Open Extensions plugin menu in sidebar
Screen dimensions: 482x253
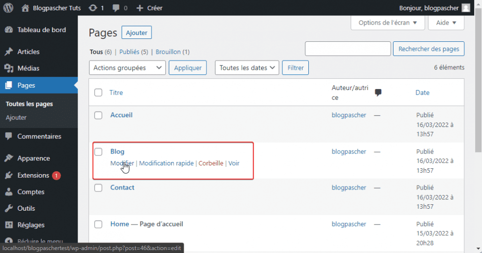point(33,175)
